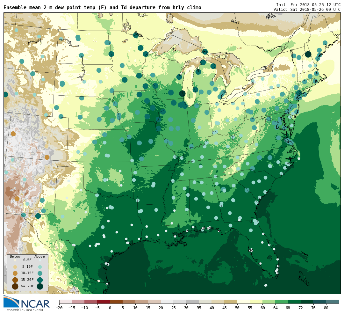Click the Init: Fri 2018-05-25 12 UTC text
344x314 pixels.
click(x=308, y=4)
